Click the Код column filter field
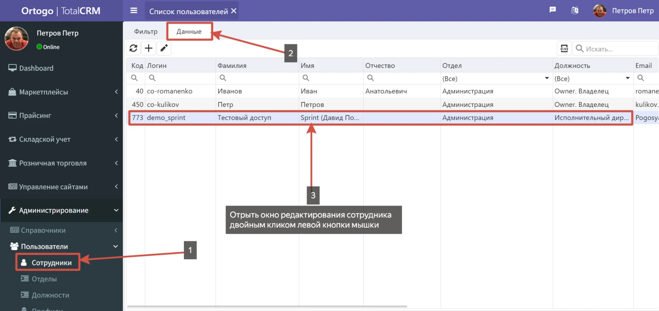 point(136,78)
